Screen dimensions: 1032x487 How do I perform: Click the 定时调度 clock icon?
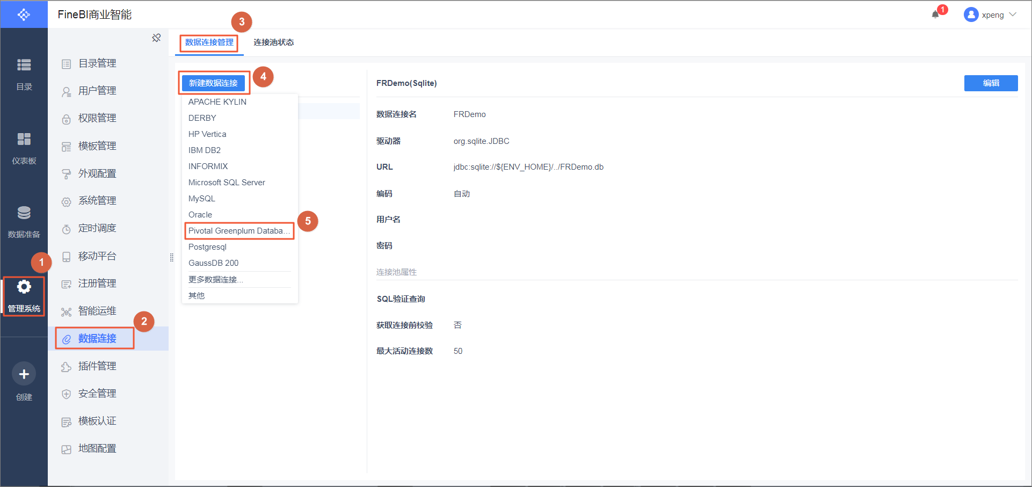click(x=66, y=229)
